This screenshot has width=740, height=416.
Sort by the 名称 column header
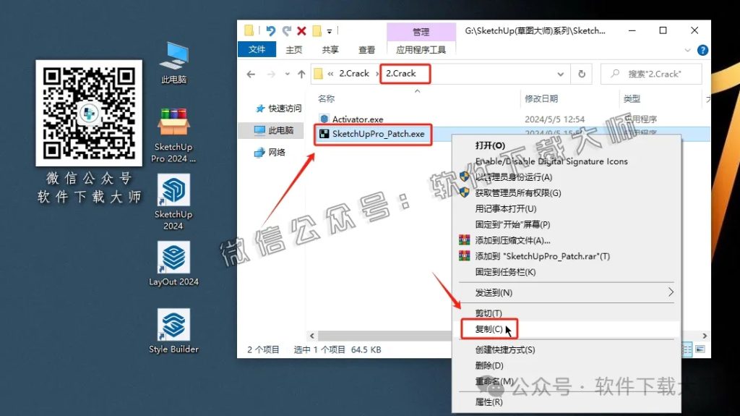tap(326, 99)
